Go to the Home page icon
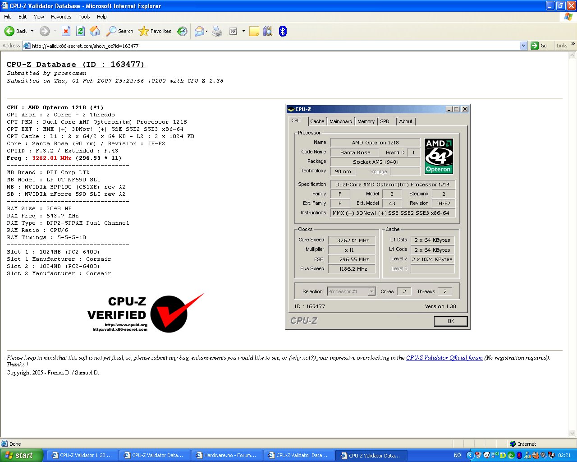This screenshot has height=462, width=577. tap(95, 31)
